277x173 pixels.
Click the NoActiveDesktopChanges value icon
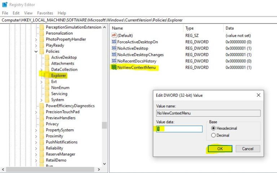click(114, 55)
